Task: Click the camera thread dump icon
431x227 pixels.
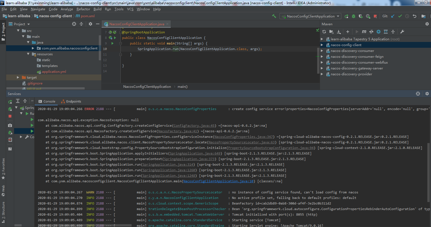Action: (x=10, y=125)
